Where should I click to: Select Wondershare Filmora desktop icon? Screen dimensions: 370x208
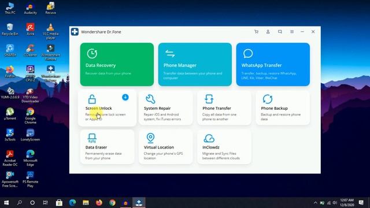(x=50, y=53)
